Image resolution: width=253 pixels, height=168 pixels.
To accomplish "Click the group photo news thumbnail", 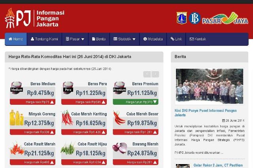I will click(x=210, y=86).
